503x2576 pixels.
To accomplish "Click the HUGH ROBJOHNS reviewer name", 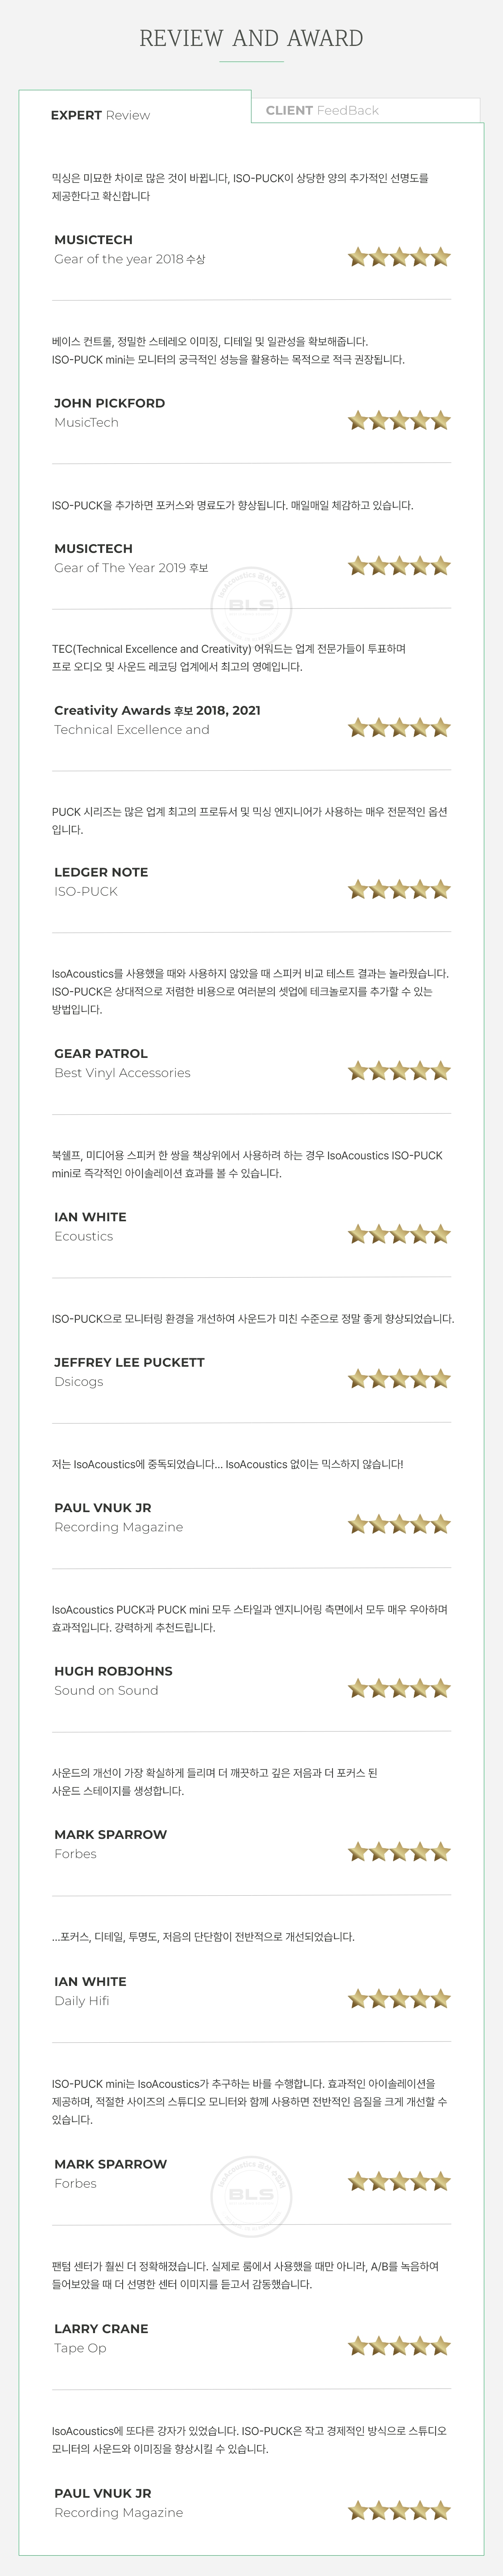I will pos(113,1671).
